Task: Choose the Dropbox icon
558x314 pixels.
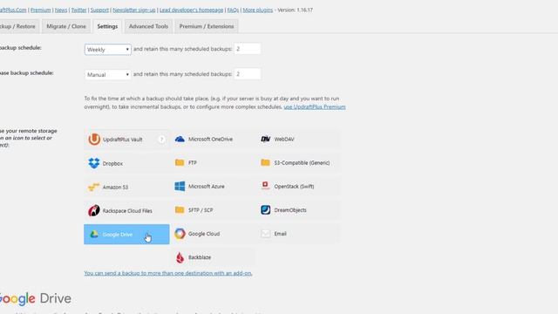Action: (x=94, y=163)
